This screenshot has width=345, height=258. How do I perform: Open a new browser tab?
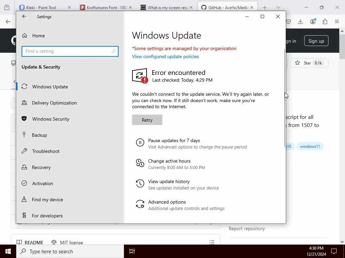pos(265,8)
